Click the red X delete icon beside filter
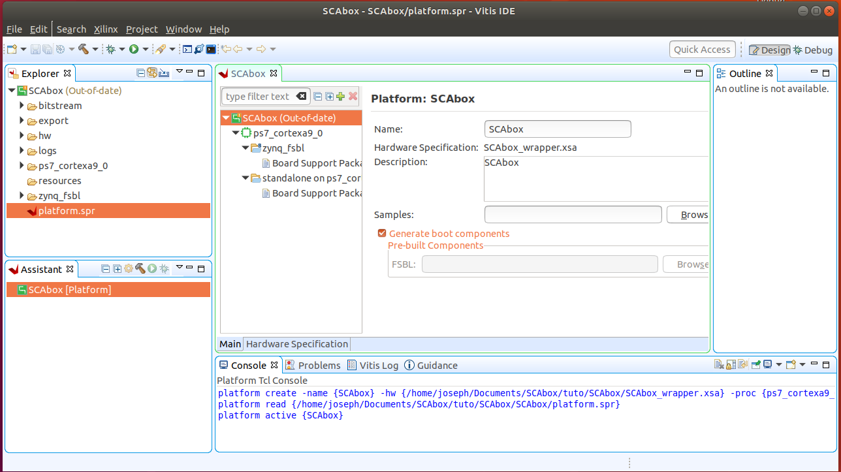Viewport: 841px width, 472px height. (x=353, y=97)
